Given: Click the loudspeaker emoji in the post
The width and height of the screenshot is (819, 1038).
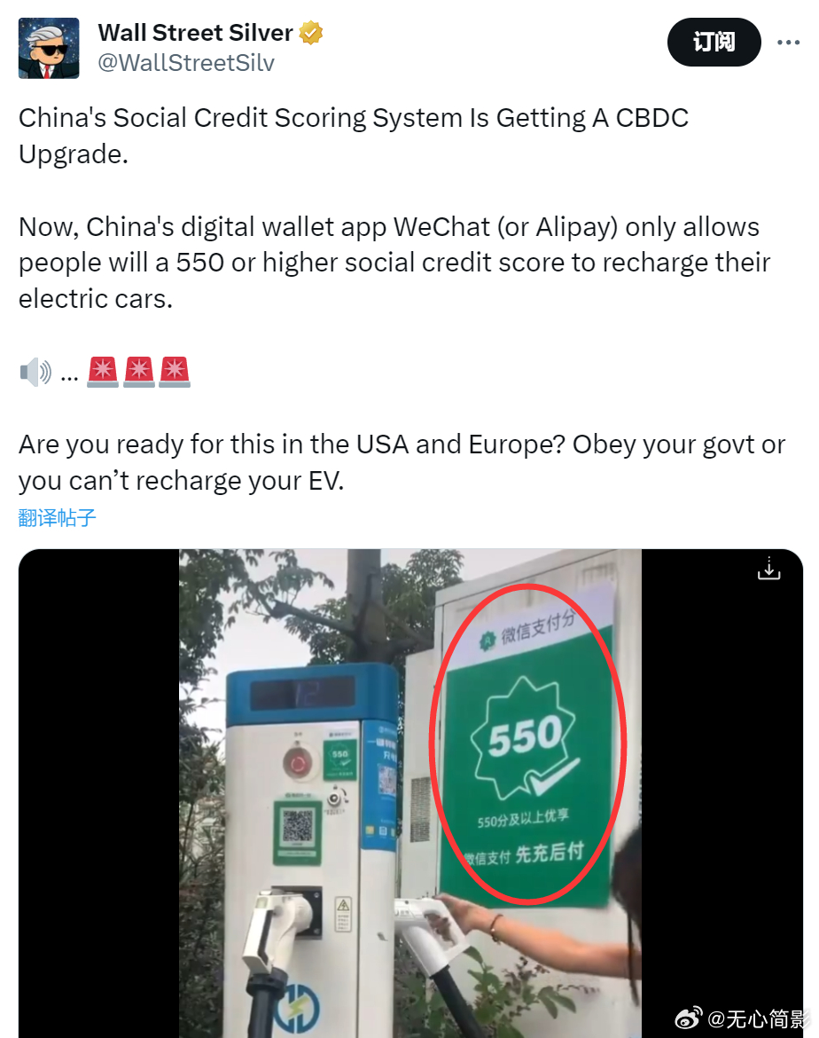Looking at the screenshot, I should click(35, 372).
